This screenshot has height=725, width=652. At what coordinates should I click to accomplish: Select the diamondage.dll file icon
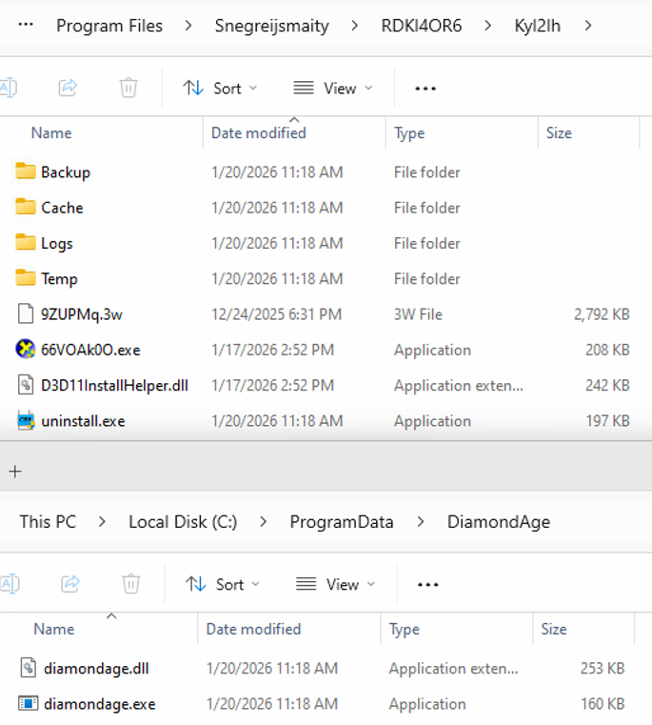[29, 668]
